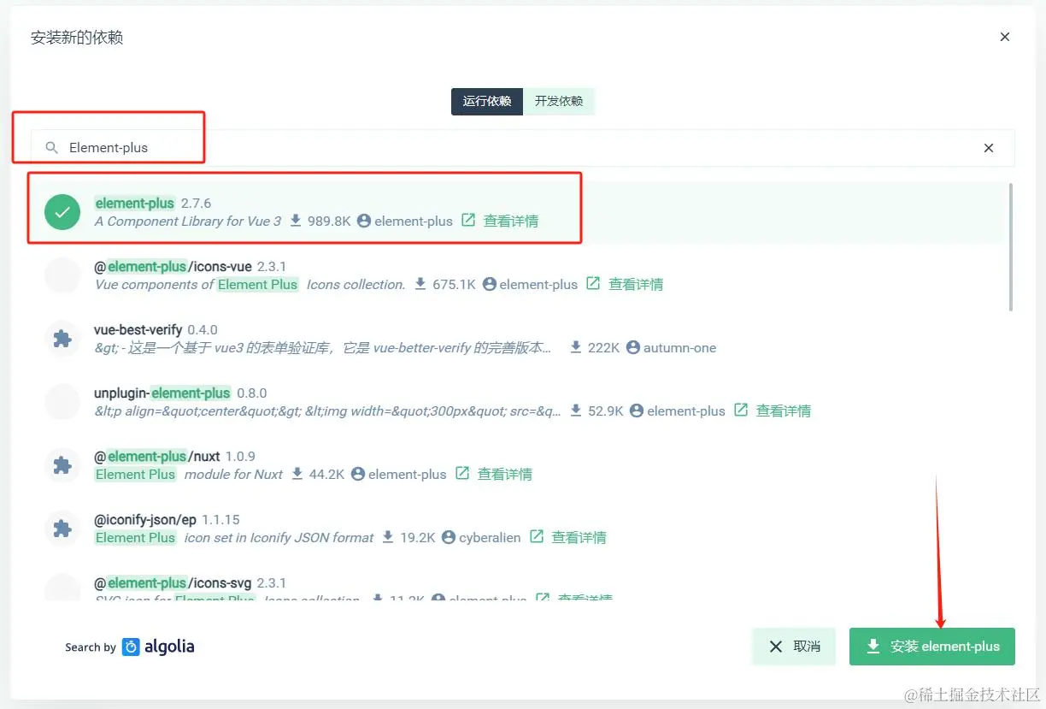Click external-link icon in @element-plus/nuxt row

coord(462,473)
